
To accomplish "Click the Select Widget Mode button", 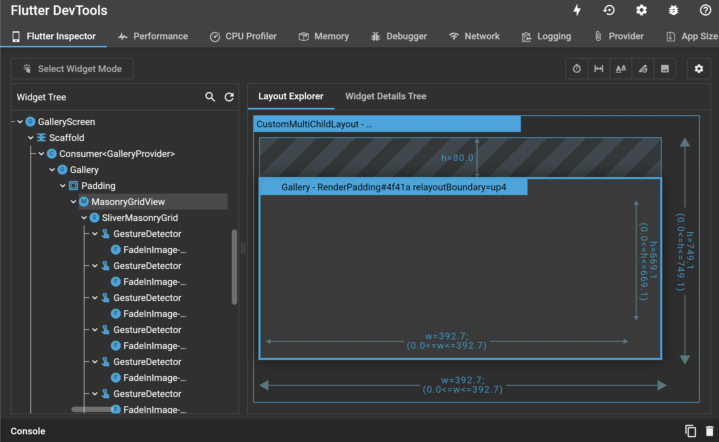I will tap(72, 69).
